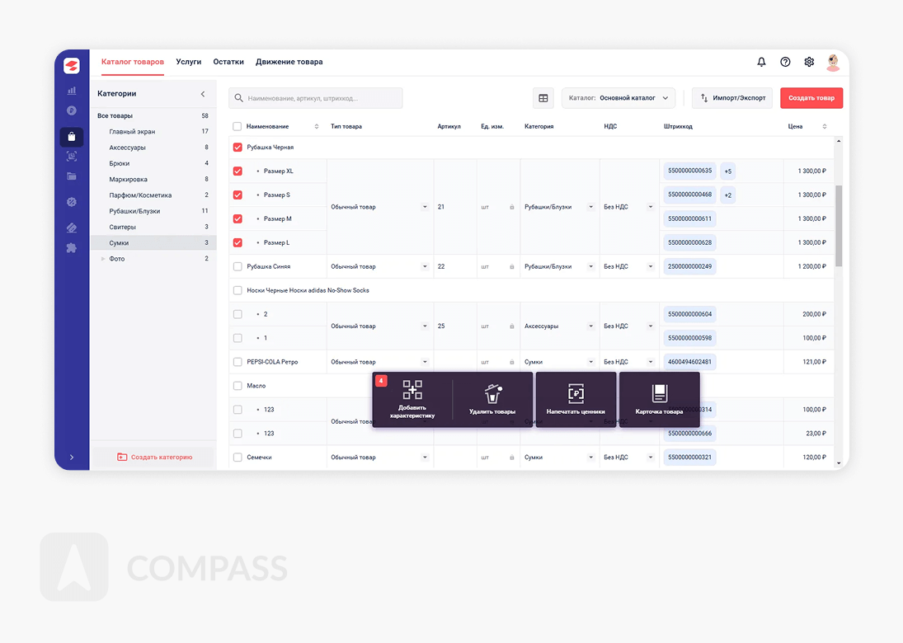Open Product card from action bar
Screen dimensions: 903x643
click(659, 394)
